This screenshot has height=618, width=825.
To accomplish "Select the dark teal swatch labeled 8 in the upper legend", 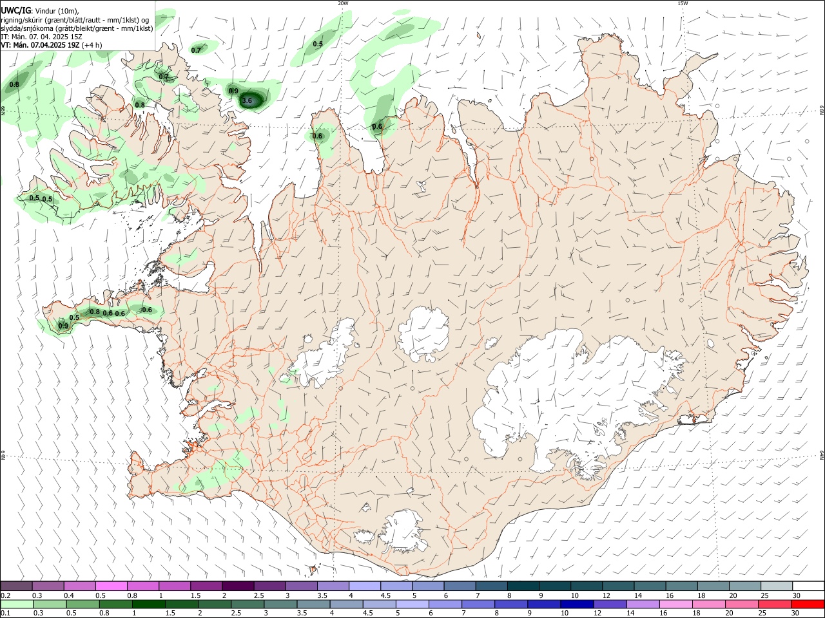I will 522,586.
